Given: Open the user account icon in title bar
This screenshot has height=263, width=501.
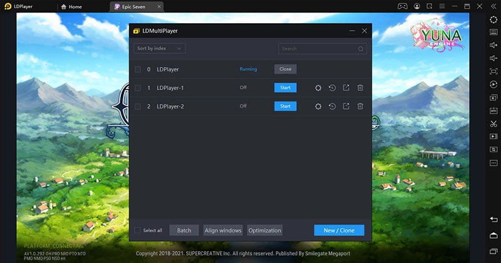Looking at the screenshot, I should (x=417, y=6).
